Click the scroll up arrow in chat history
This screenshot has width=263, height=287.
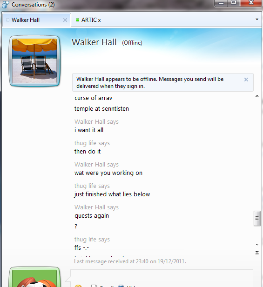[x=257, y=96]
